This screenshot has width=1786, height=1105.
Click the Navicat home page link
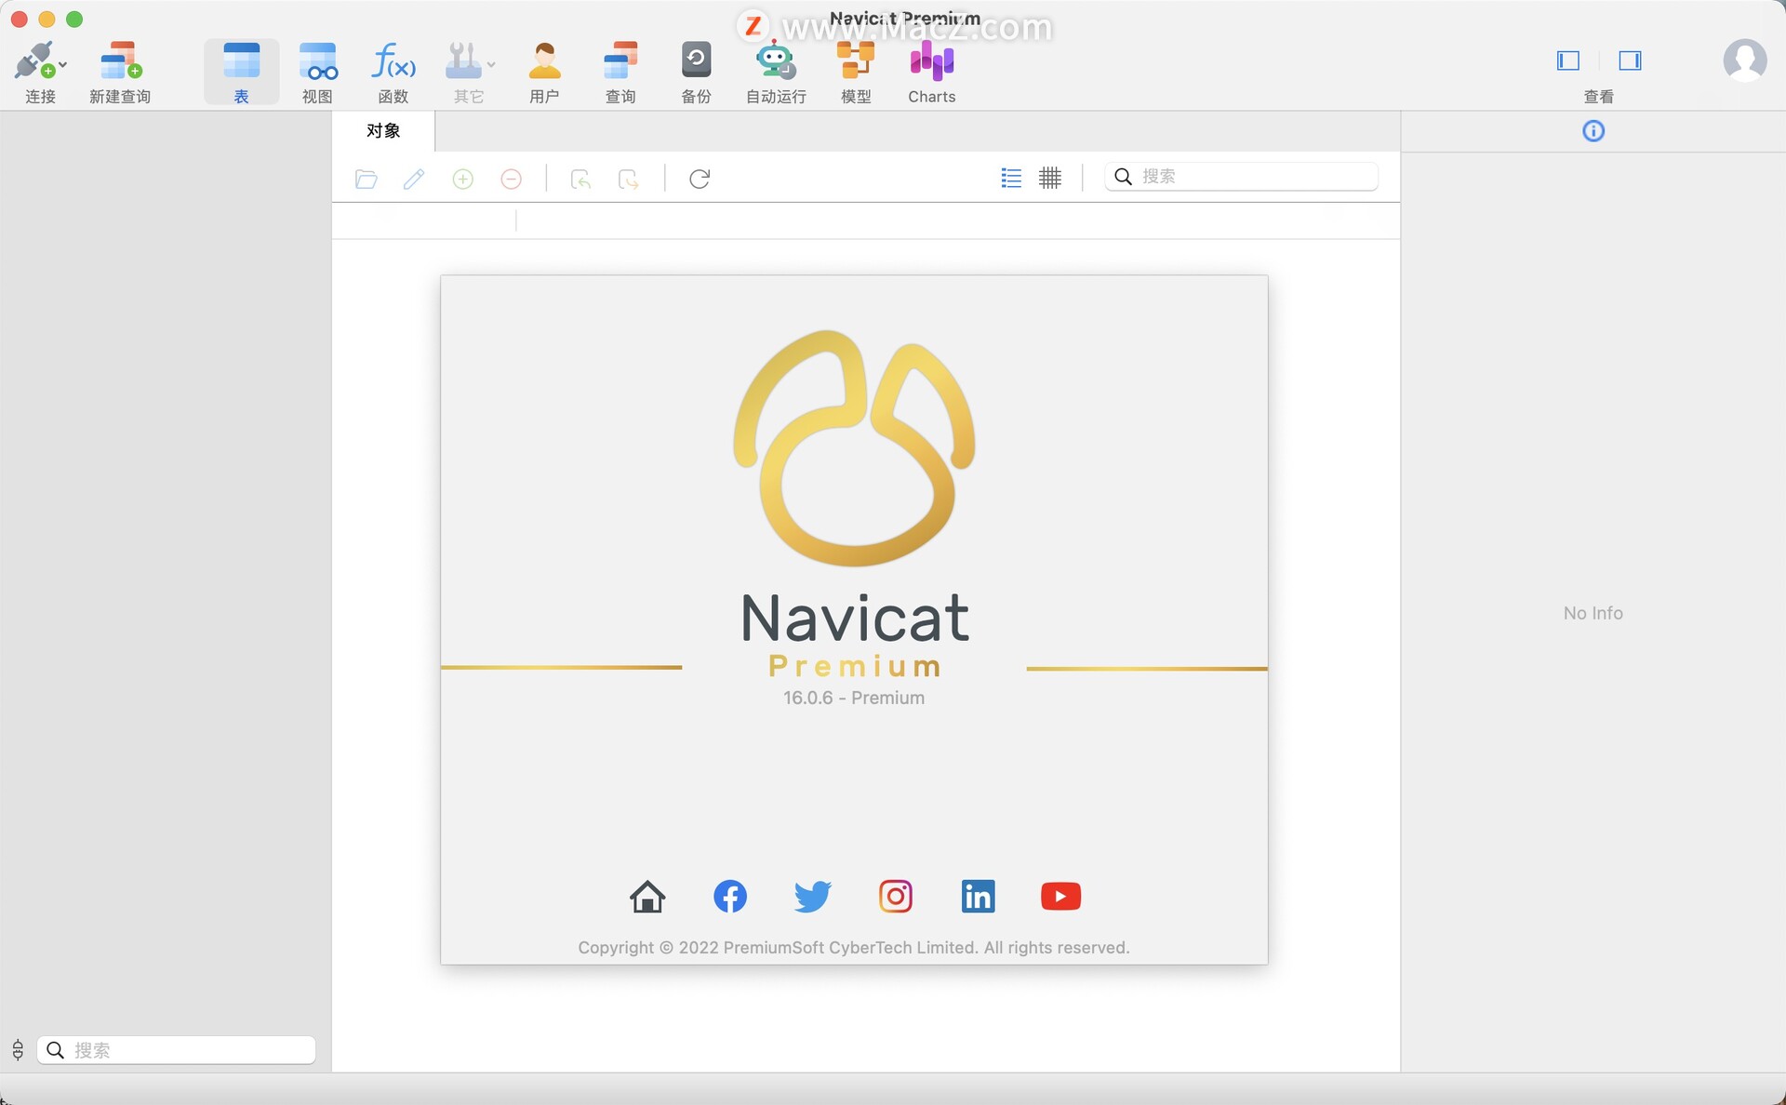click(x=646, y=896)
